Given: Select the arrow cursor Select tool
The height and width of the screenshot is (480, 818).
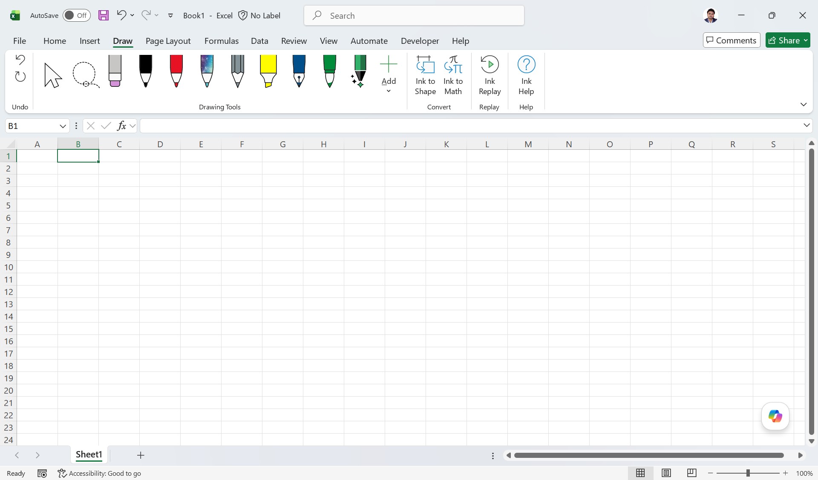Looking at the screenshot, I should pos(53,75).
